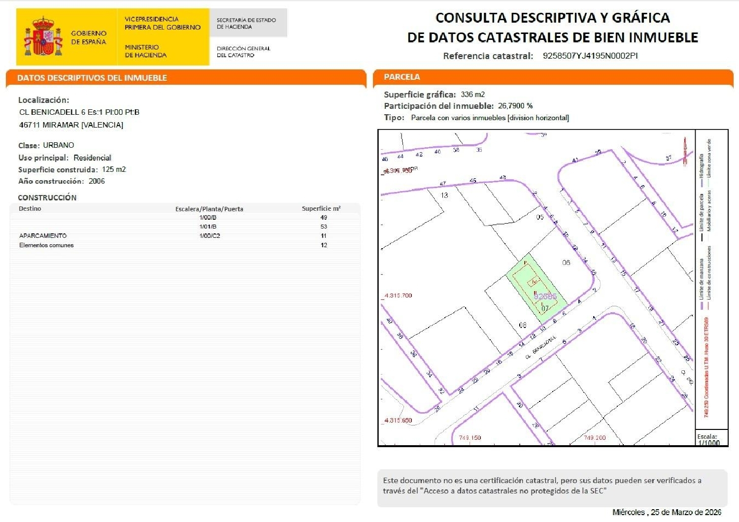This screenshot has height=522, width=739.
Task: Click the date 'Miércoles, 25 de Marzo de 2026'
Action: click(x=668, y=513)
